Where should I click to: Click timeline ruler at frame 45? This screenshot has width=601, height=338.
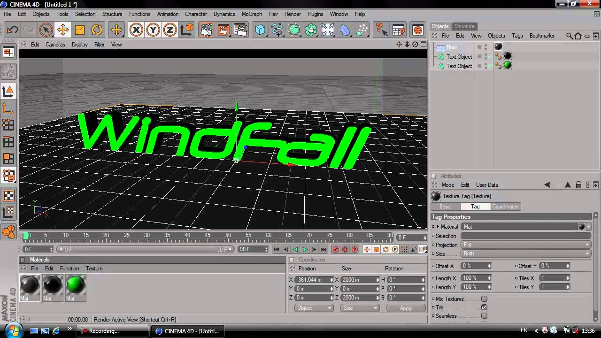(208, 235)
